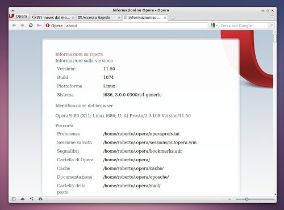Click the version value '11.50'
Image resolution: width=284 pixels, height=210 pixels.
tap(109, 69)
